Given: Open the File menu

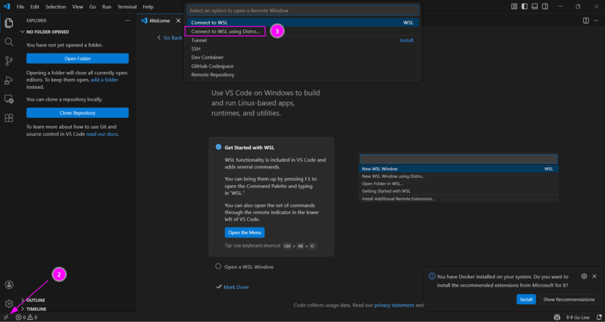Looking at the screenshot, I should pos(21,6).
